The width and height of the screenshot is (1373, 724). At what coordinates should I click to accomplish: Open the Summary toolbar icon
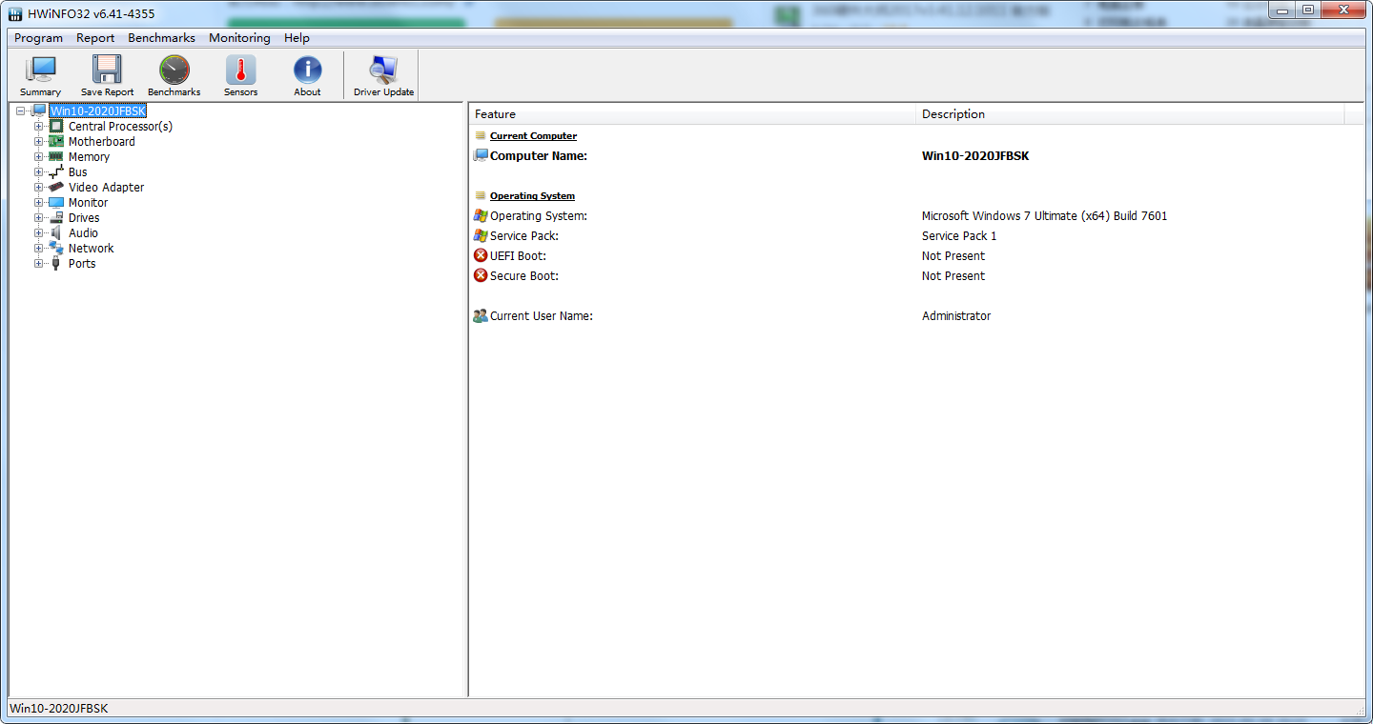click(40, 70)
